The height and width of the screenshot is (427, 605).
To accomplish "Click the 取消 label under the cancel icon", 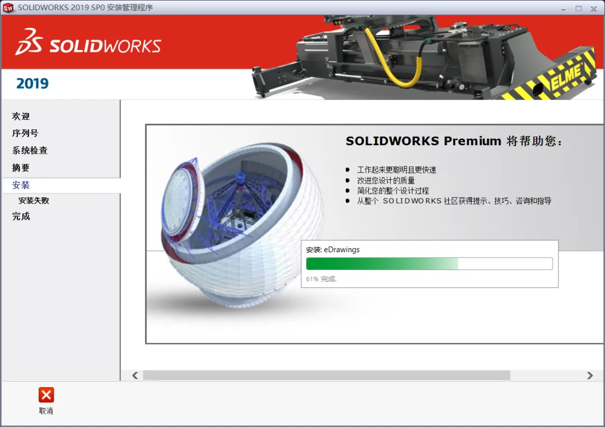I will [x=46, y=411].
